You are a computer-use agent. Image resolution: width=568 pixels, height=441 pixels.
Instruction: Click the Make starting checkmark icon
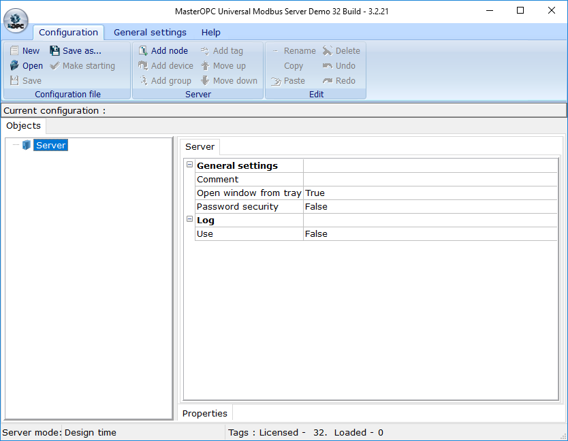54,65
